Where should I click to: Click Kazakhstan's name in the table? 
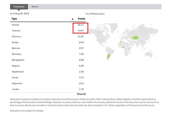18,71
